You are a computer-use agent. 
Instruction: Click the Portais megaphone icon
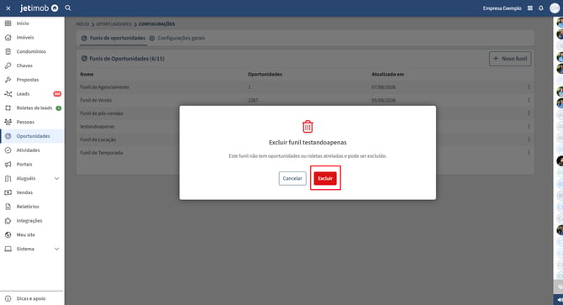pyautogui.click(x=8, y=165)
